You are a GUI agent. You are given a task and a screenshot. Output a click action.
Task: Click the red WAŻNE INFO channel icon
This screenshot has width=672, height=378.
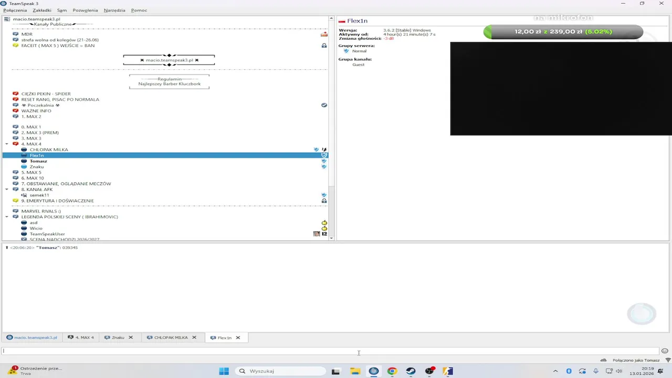[16, 111]
